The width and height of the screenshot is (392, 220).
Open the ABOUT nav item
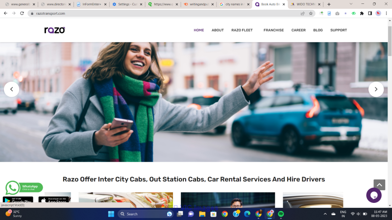[x=218, y=30]
